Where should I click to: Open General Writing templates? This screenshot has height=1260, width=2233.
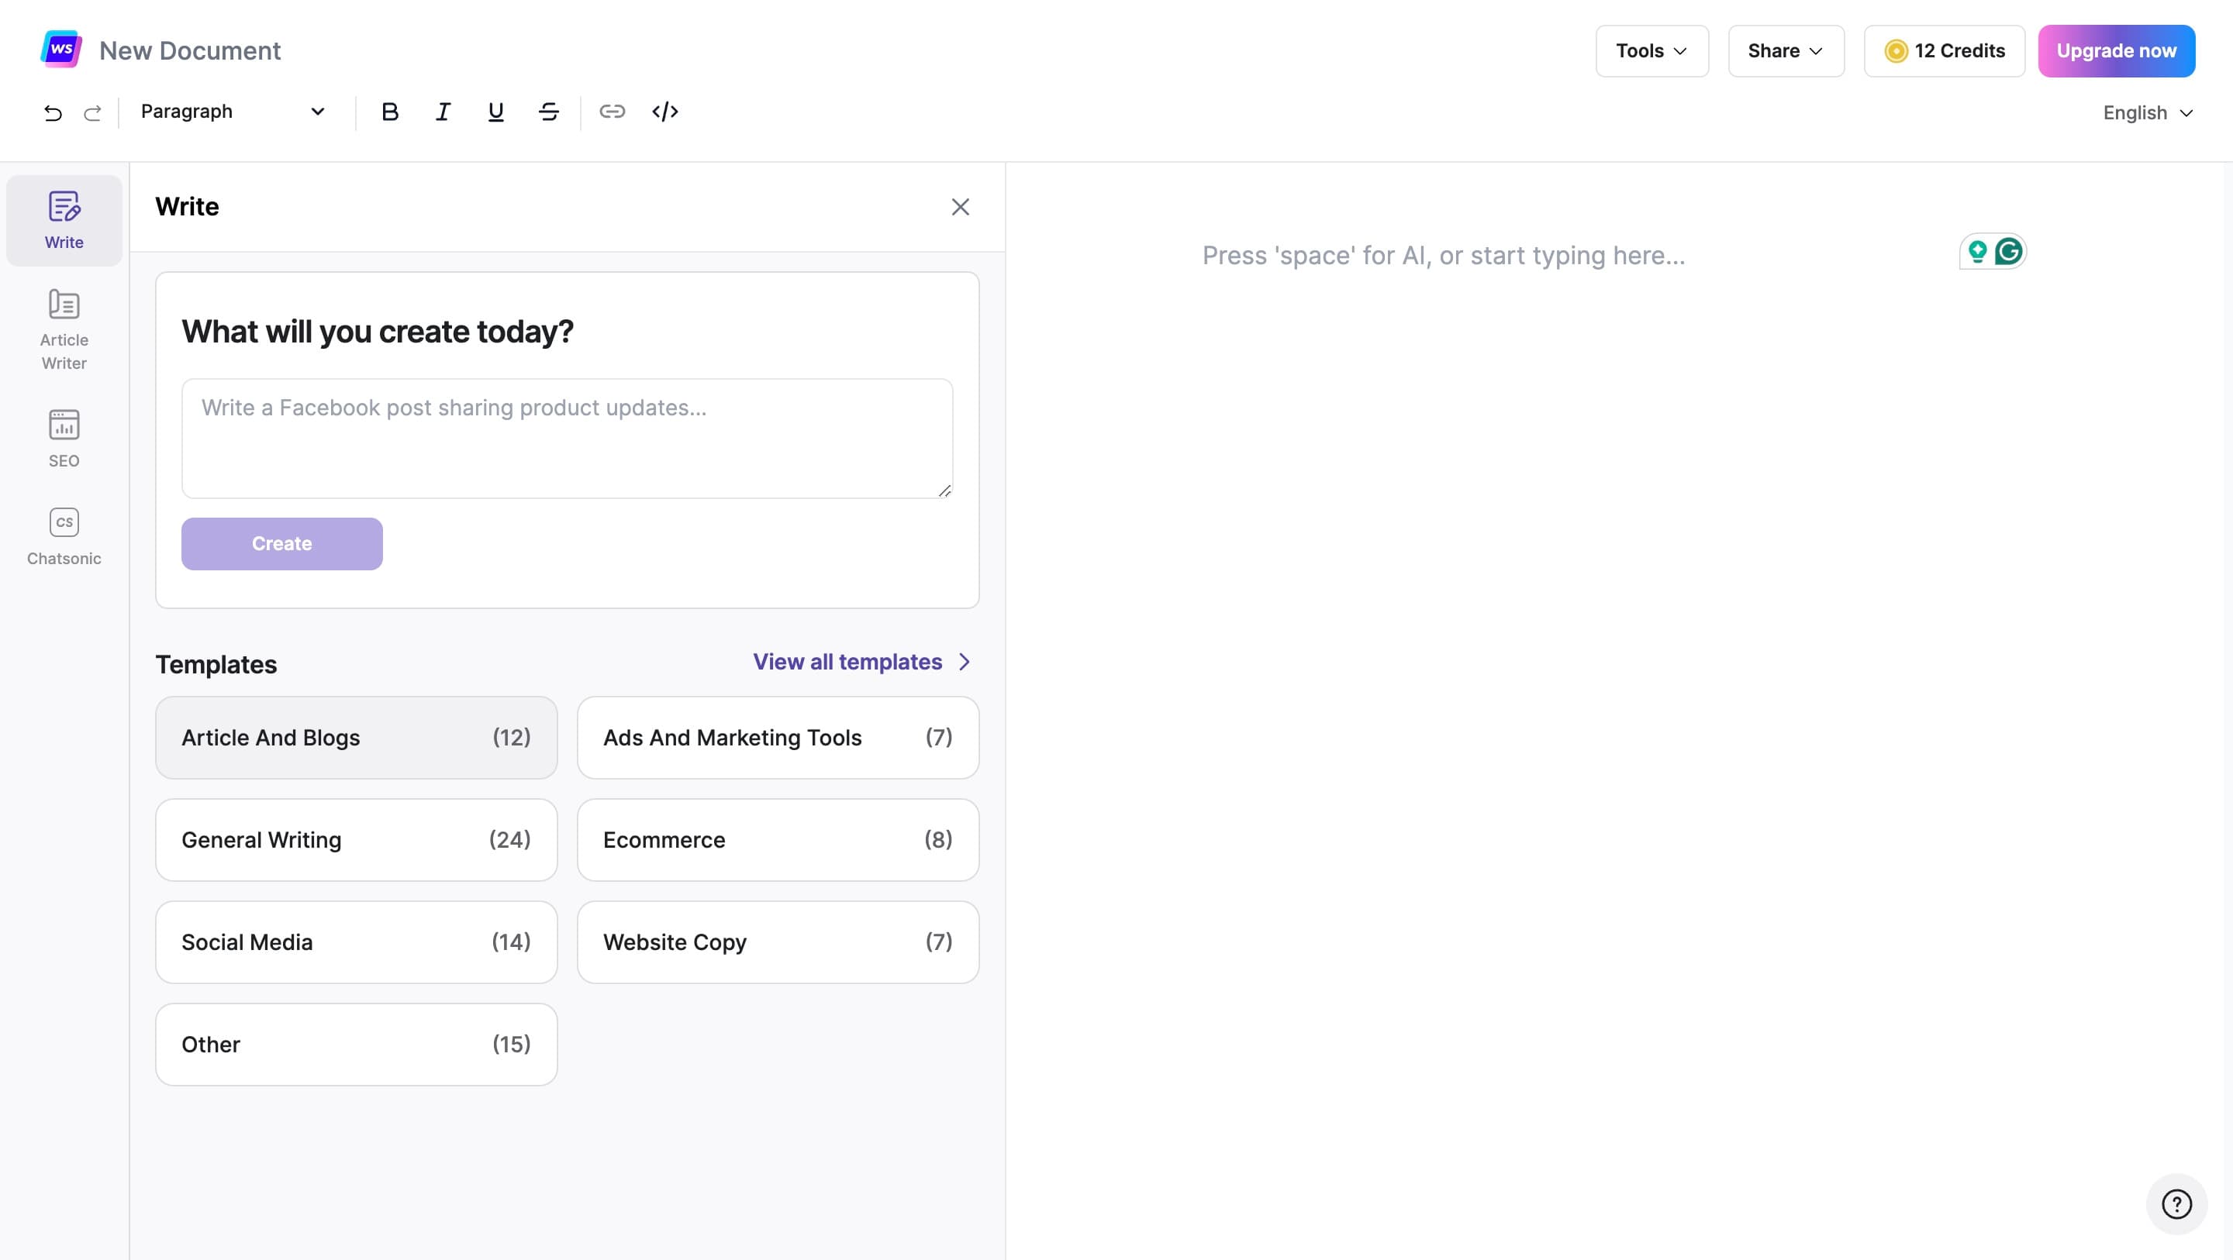click(x=357, y=840)
